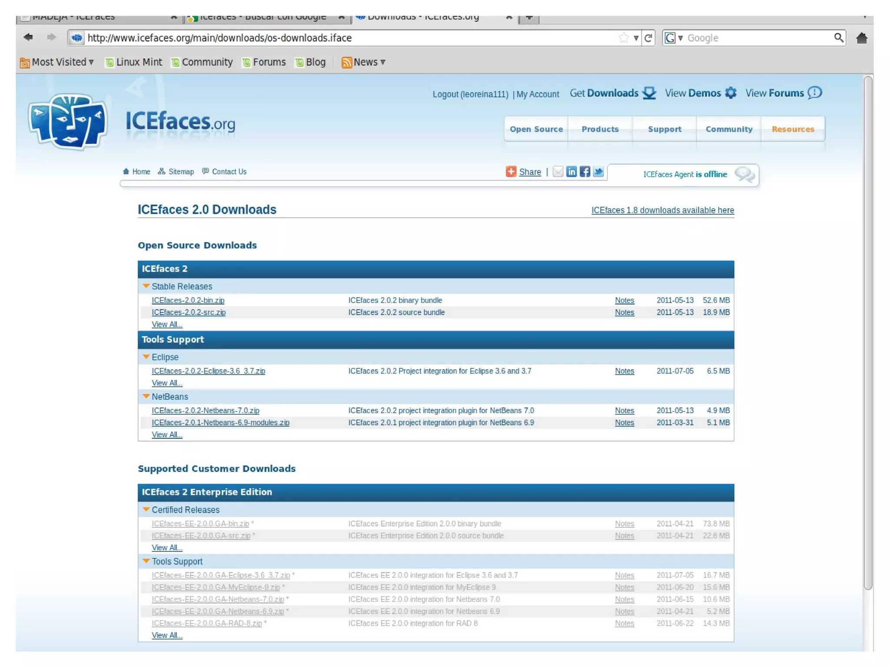Collapse the NetBeans section
The image size is (890, 667).
146,396
